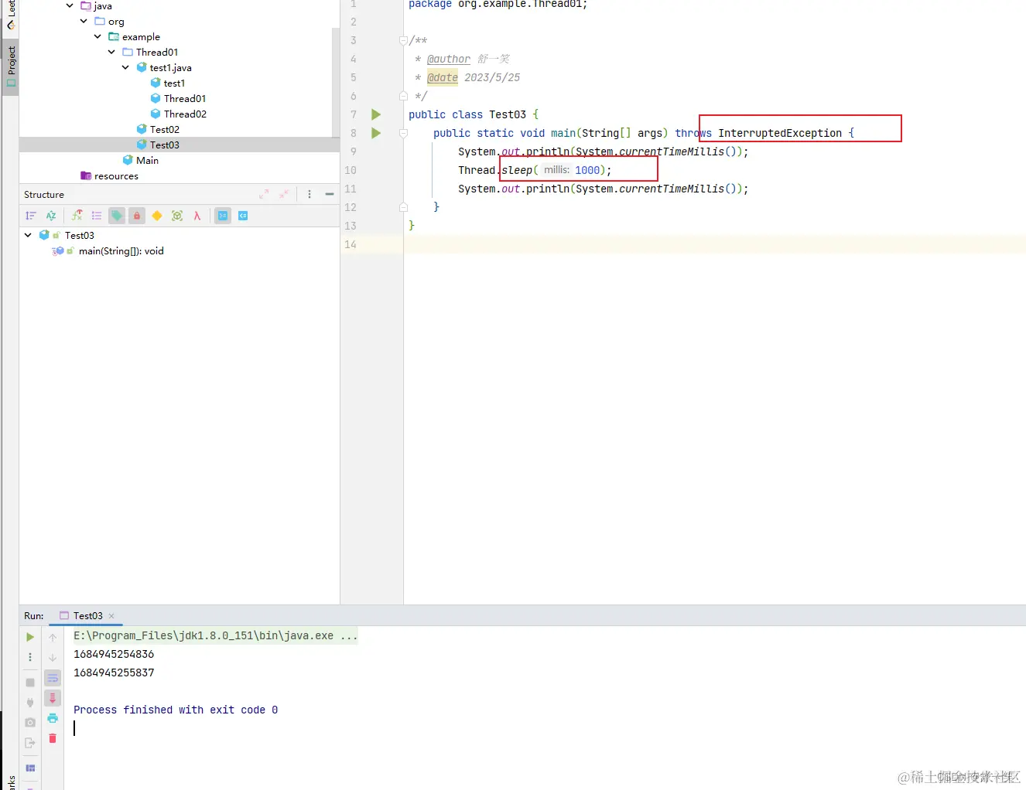This screenshot has width=1026, height=790.
Task: Click console output 1684945255837
Action: coord(114,673)
